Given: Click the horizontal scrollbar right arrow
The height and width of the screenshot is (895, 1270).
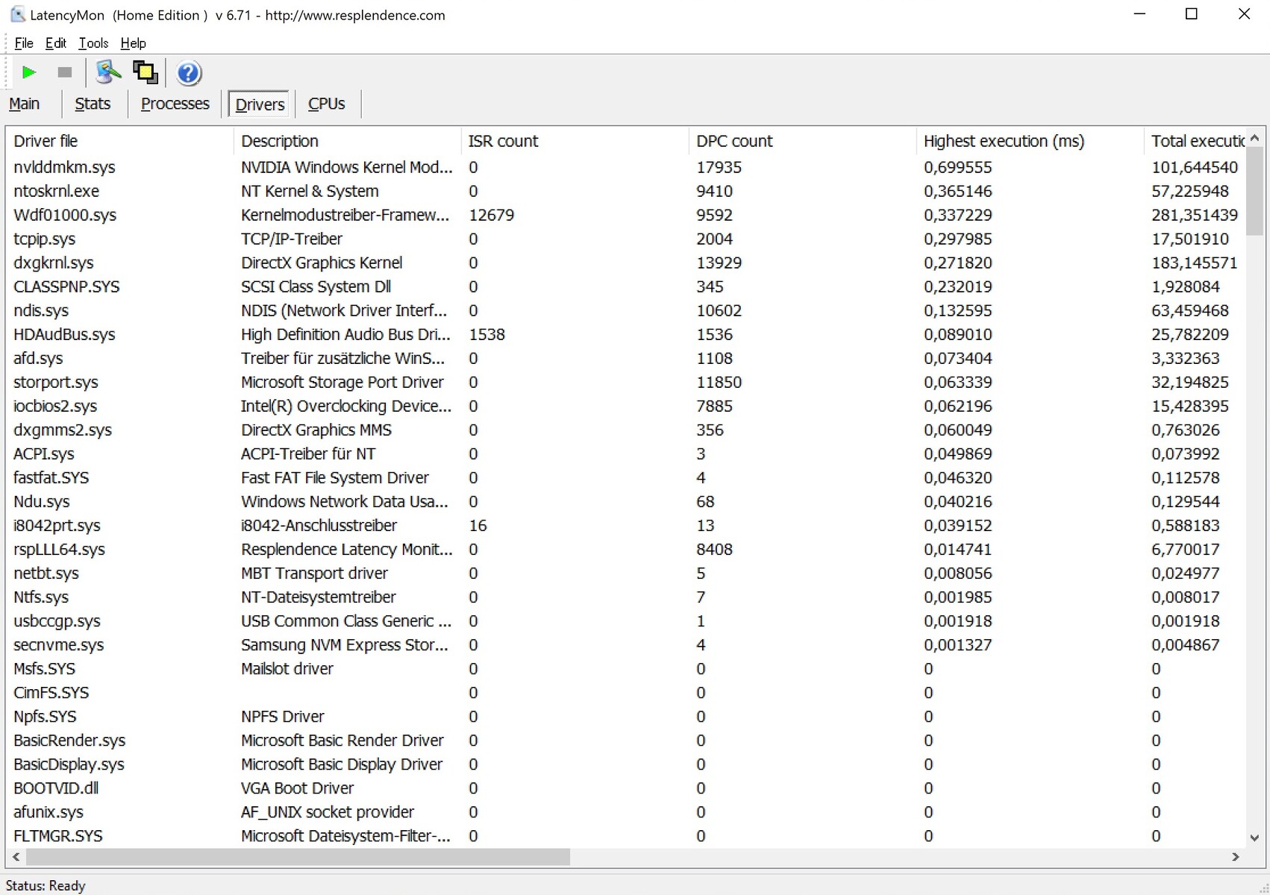Looking at the screenshot, I should (1236, 857).
